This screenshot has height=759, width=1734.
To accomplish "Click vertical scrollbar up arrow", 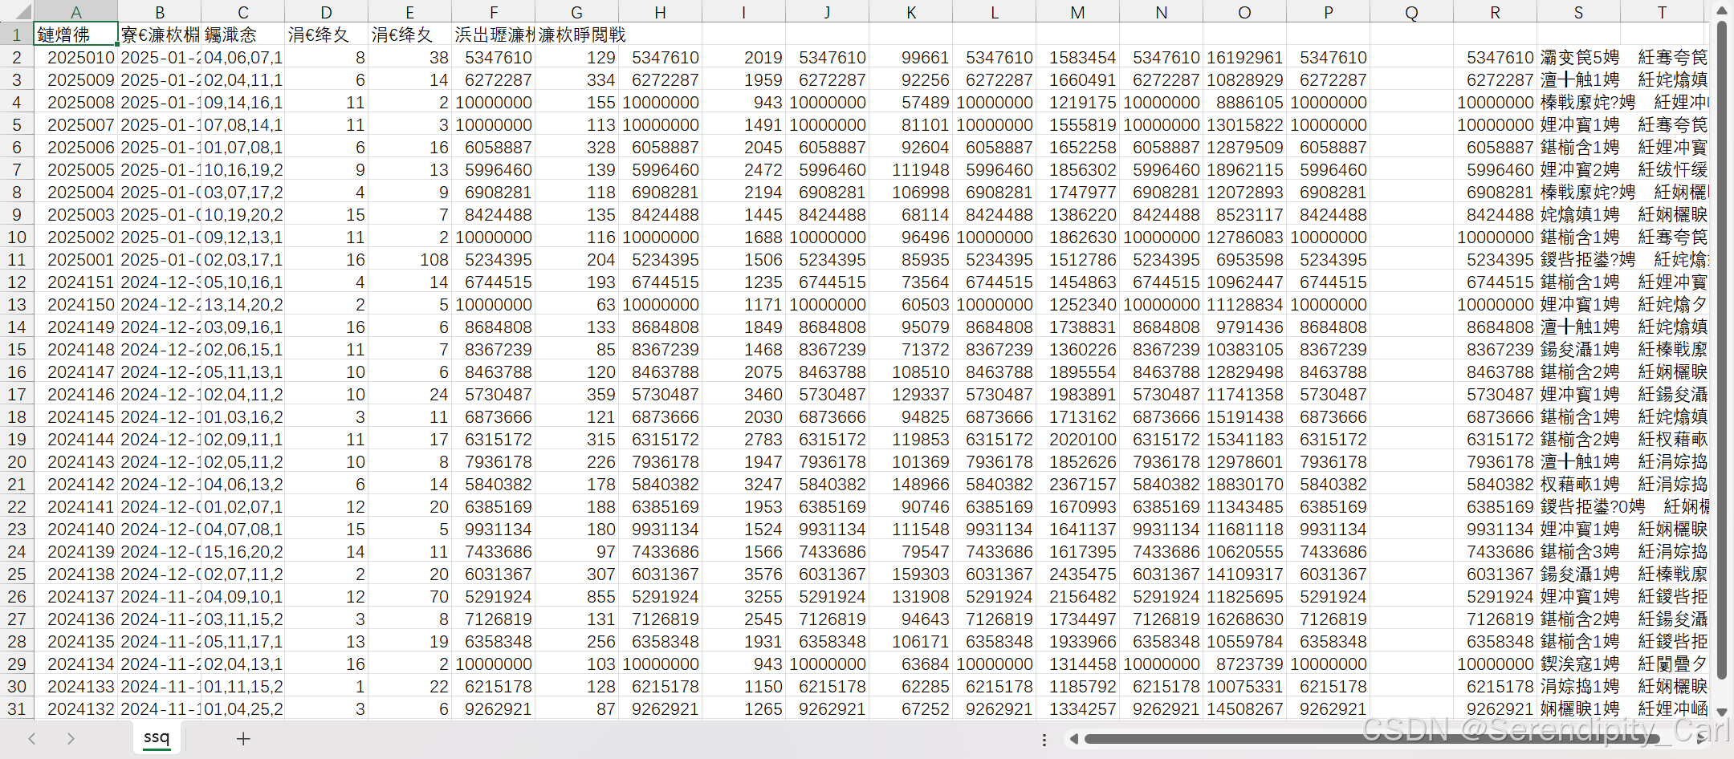I will coord(1722,10).
